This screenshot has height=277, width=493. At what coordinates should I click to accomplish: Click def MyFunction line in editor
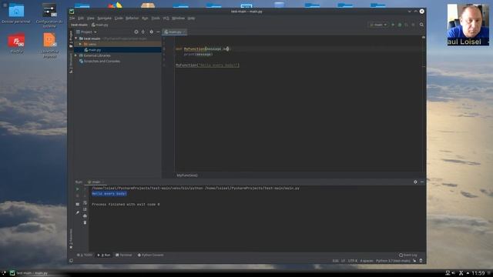(203, 48)
